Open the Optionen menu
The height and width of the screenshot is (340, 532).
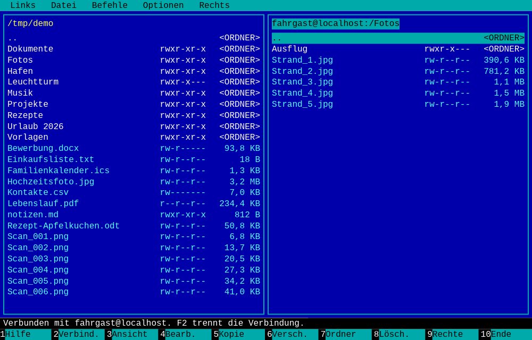[x=163, y=5]
